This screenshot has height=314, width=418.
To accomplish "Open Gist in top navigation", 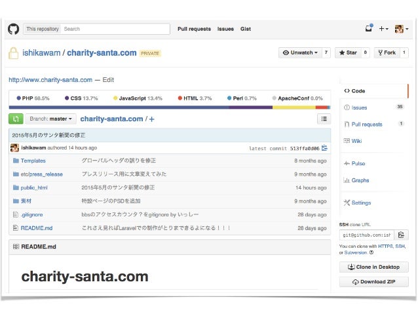I will pos(246,29).
